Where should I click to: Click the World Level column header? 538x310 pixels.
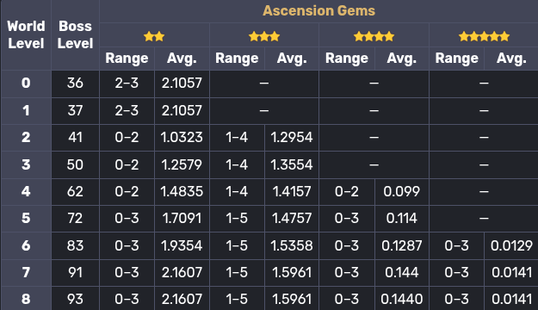tap(26, 34)
